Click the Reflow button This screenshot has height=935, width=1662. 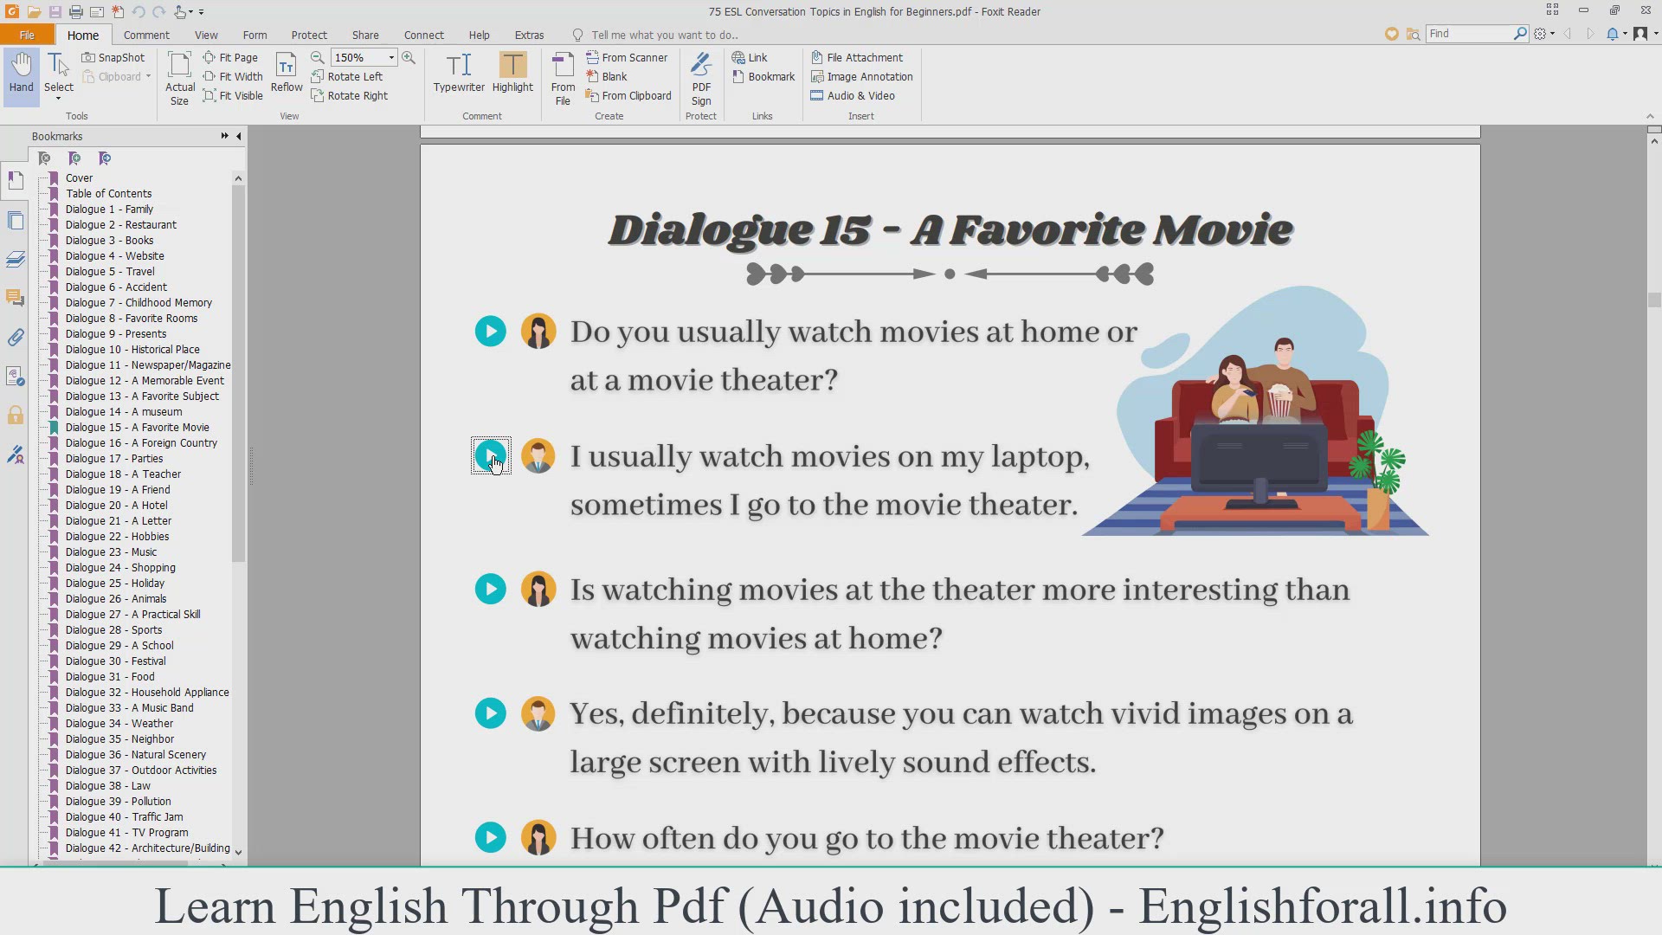(287, 86)
